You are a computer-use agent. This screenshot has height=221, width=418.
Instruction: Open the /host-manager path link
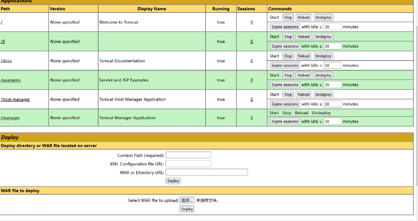15,99
